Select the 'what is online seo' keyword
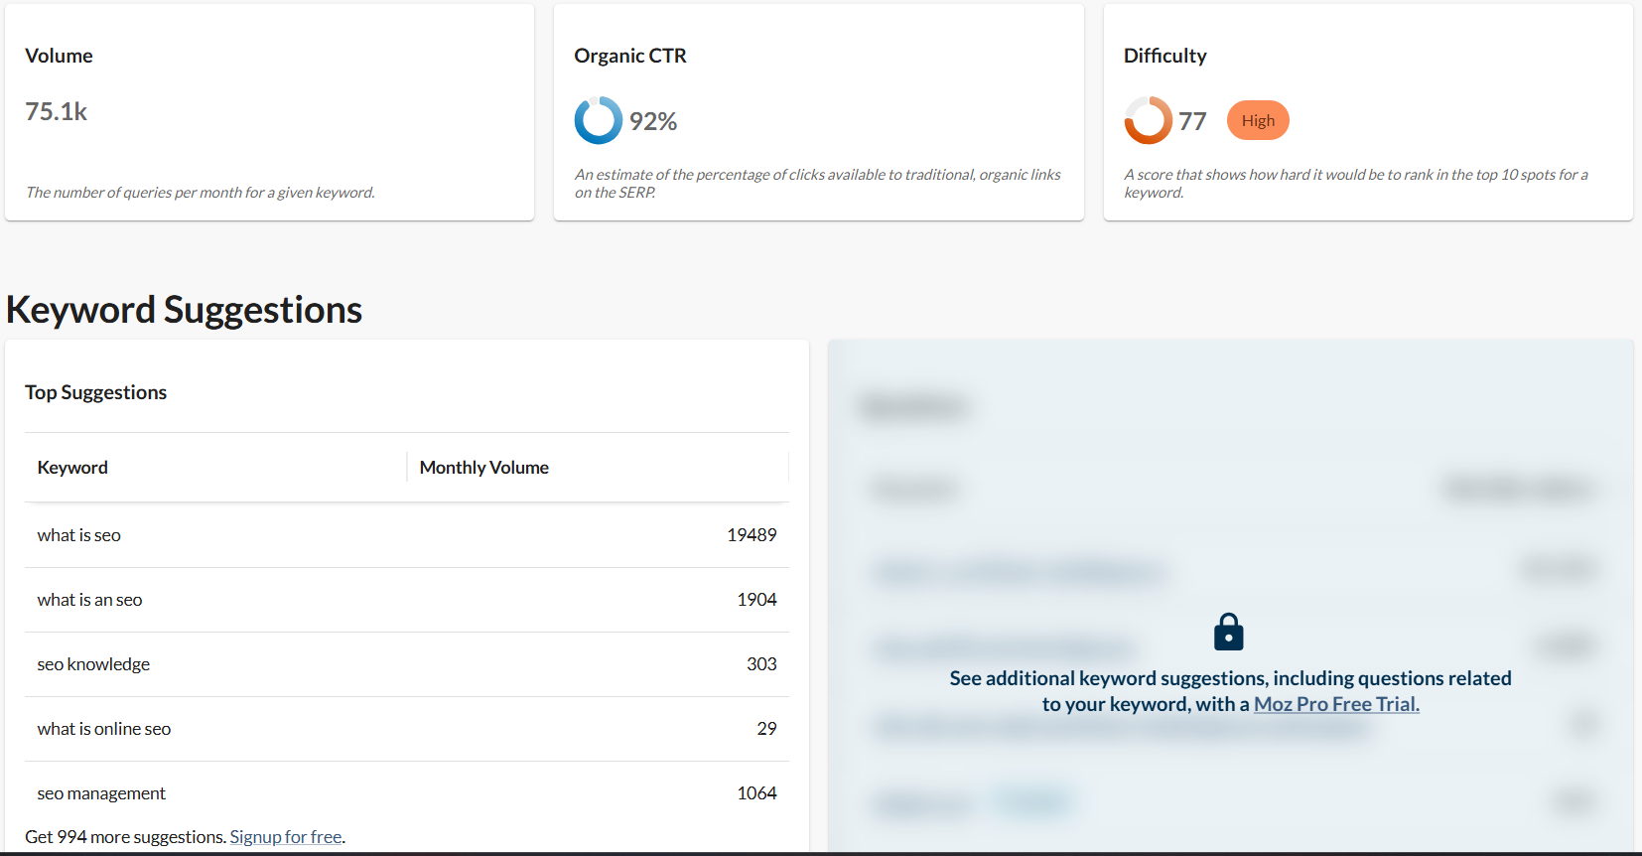 [104, 729]
